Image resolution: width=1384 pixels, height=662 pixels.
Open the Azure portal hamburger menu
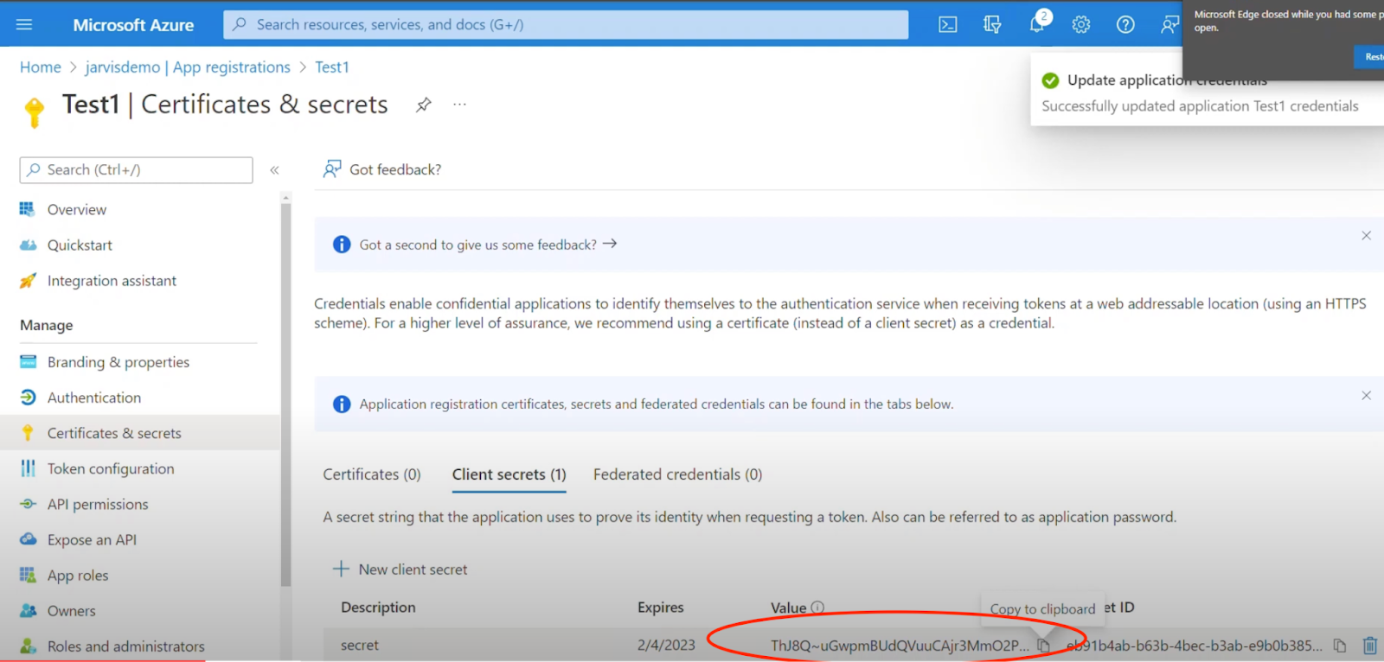tap(24, 25)
